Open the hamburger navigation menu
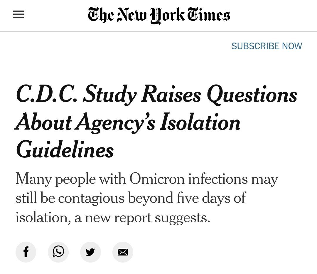The height and width of the screenshot is (274, 317). [18, 15]
